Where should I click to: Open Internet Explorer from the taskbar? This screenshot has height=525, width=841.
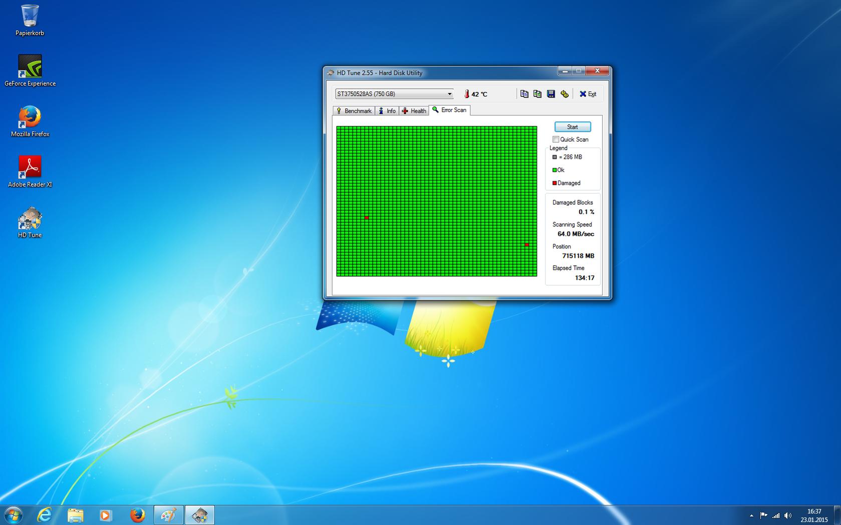45,514
